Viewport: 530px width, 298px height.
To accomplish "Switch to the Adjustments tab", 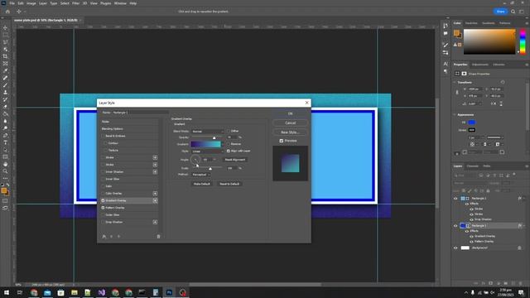I will tap(480, 65).
